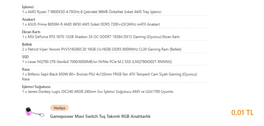Click the LNQ790X002T-RNNNG model code text
The width and height of the screenshot is (264, 126).
click(x=152, y=62)
